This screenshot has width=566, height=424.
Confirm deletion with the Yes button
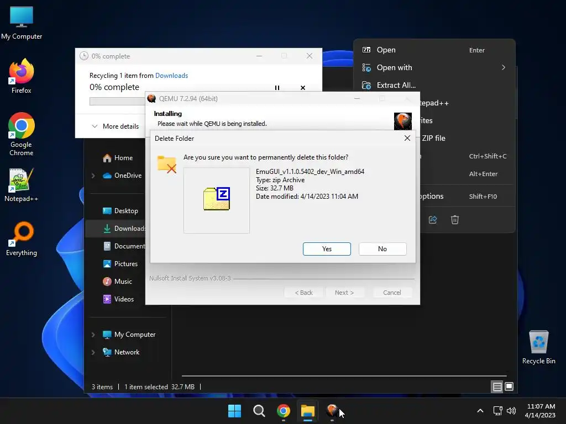point(327,249)
